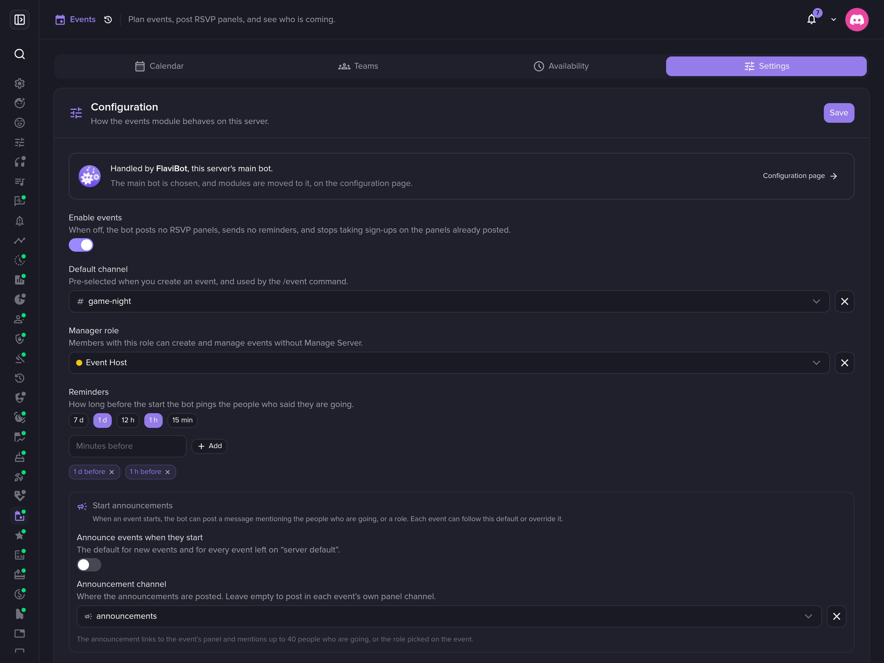884x663 pixels.
Task: Open the Default channel game-night dropdown
Action: coord(449,301)
